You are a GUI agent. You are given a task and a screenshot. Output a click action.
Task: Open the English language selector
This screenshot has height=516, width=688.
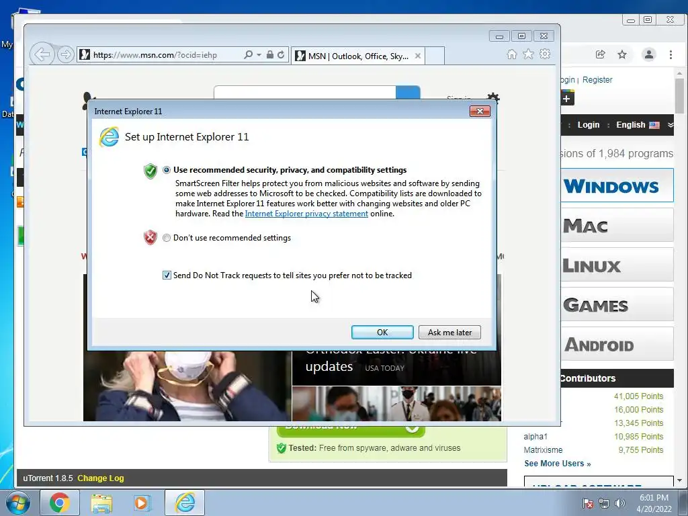pos(638,124)
